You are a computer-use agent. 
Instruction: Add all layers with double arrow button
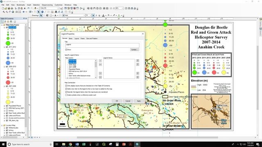click(x=100, y=65)
